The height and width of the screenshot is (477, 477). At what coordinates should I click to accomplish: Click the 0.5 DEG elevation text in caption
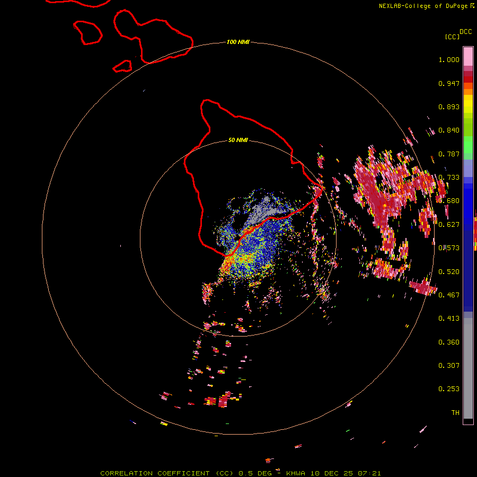coord(255,473)
